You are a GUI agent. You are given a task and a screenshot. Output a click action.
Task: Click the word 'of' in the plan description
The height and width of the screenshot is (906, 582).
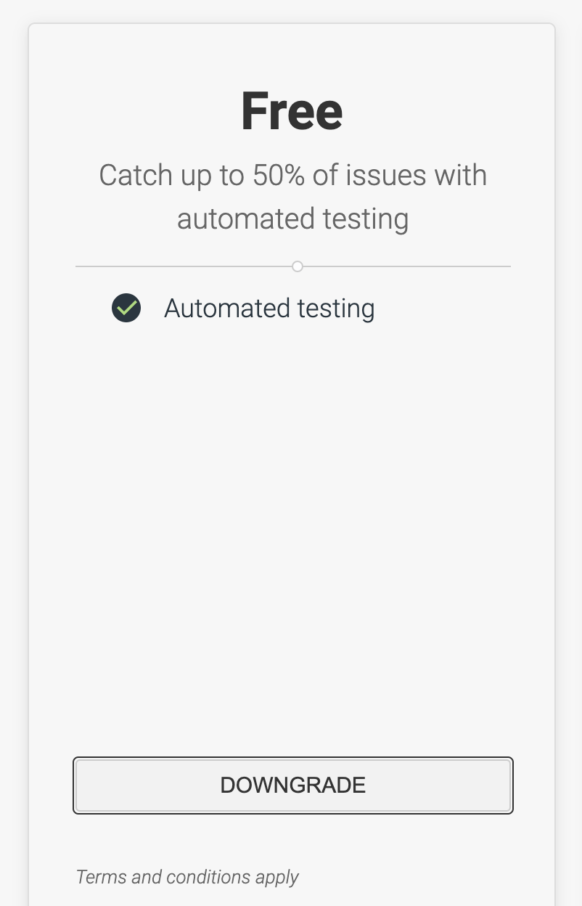pyautogui.click(x=332, y=176)
